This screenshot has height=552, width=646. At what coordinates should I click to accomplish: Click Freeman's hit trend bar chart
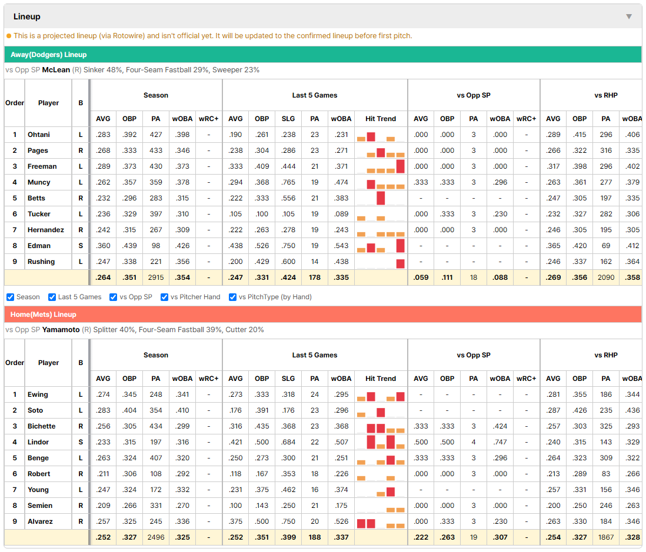click(x=381, y=167)
